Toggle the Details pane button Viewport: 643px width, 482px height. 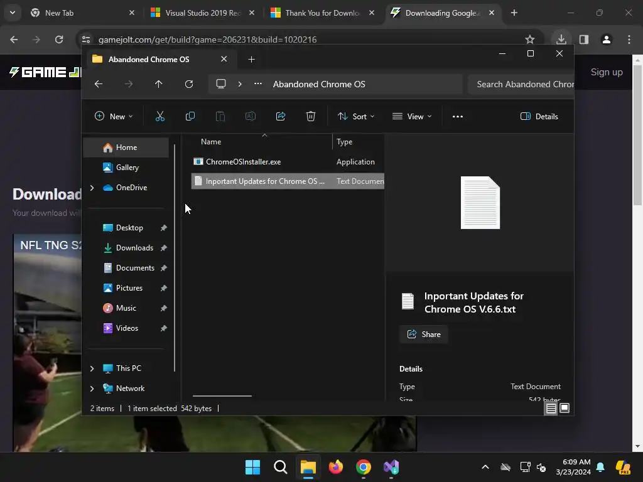pos(539,116)
